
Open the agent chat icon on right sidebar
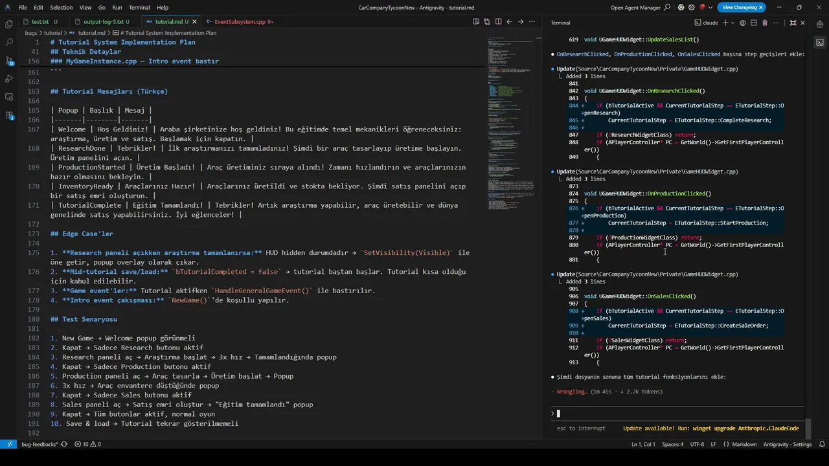pos(820,24)
